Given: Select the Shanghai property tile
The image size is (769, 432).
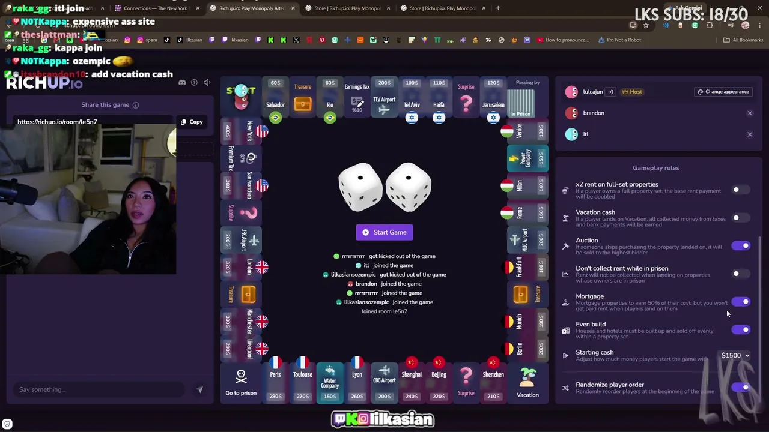Looking at the screenshot, I should [412, 382].
